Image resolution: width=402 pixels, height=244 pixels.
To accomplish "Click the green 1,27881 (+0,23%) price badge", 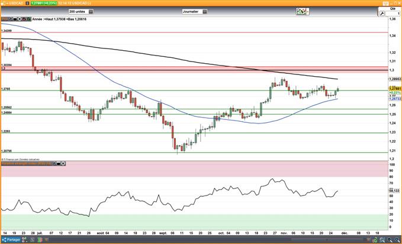I will click(44, 3).
